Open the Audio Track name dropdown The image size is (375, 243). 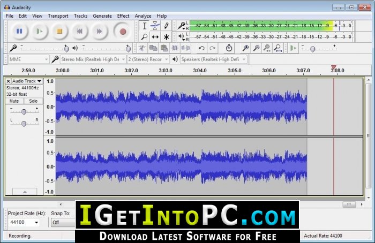(x=27, y=81)
